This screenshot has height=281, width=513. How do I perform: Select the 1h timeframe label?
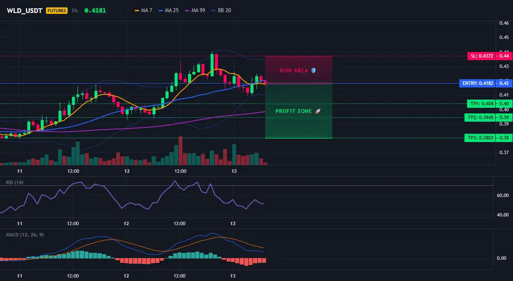pyautogui.click(x=75, y=10)
